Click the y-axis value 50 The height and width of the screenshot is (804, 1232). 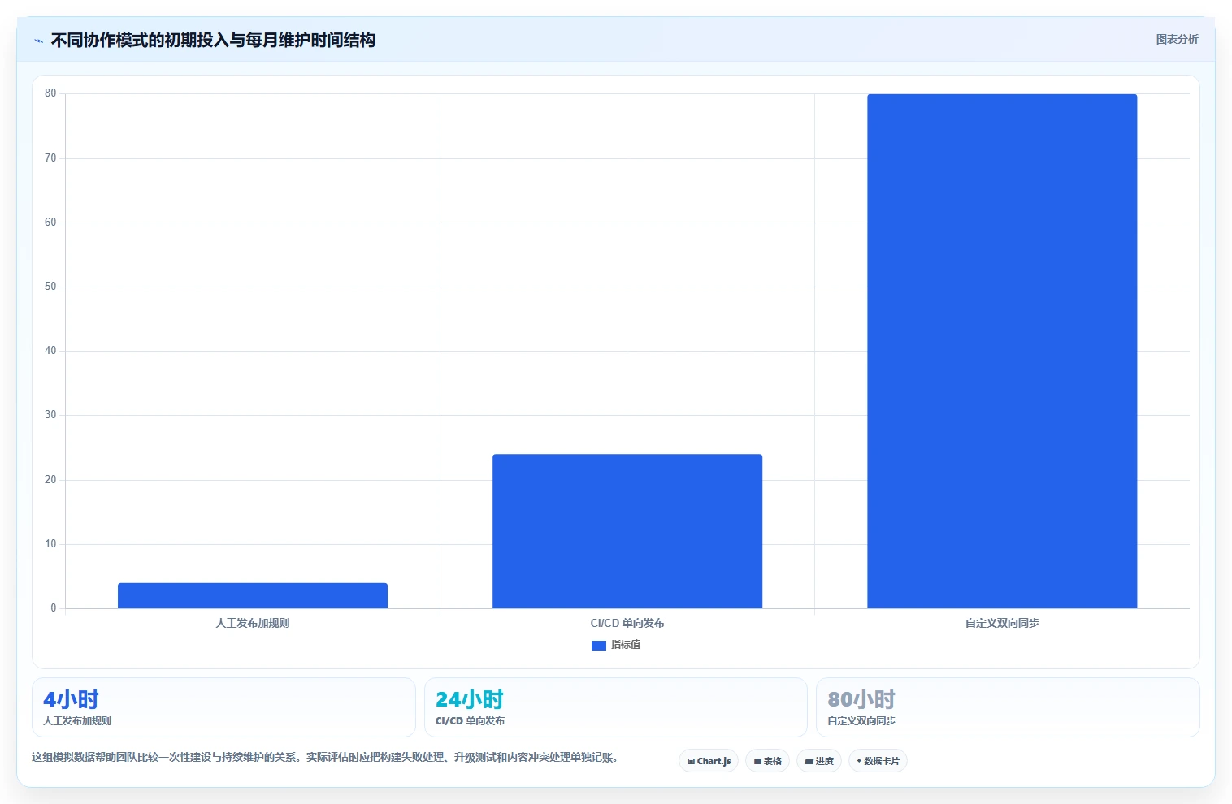[x=50, y=287]
